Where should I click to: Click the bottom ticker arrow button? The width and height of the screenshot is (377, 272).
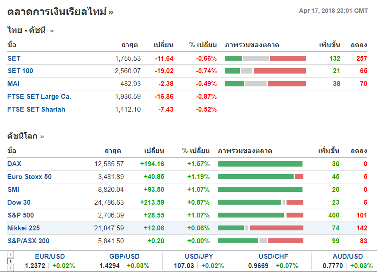coord(11,268)
